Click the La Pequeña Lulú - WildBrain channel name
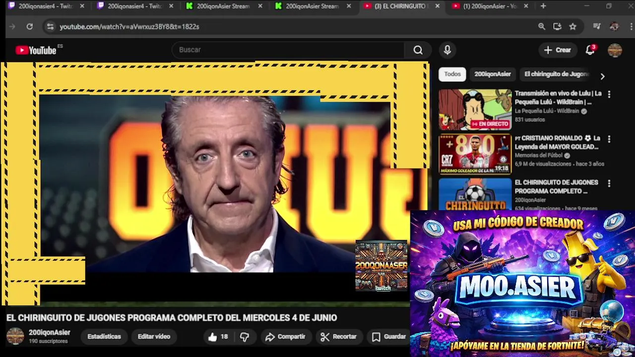 547,111
